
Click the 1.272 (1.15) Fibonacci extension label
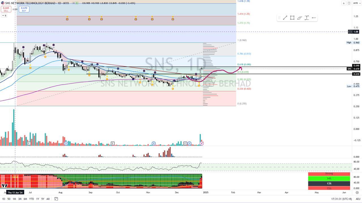(244, 23)
